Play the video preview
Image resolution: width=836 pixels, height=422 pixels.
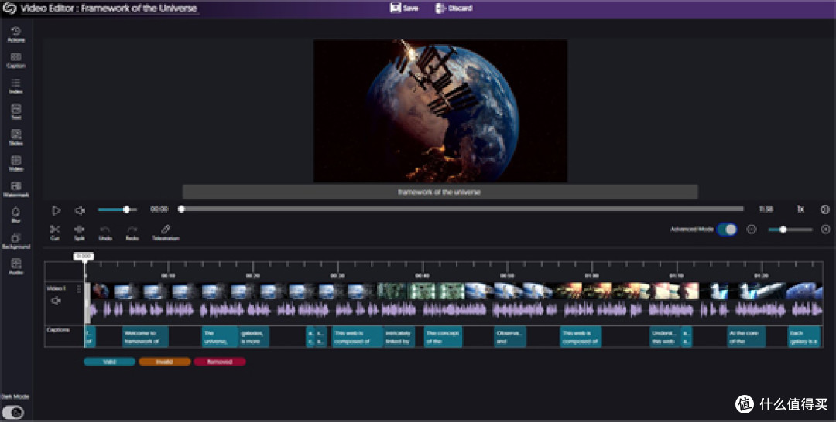pyautogui.click(x=56, y=210)
